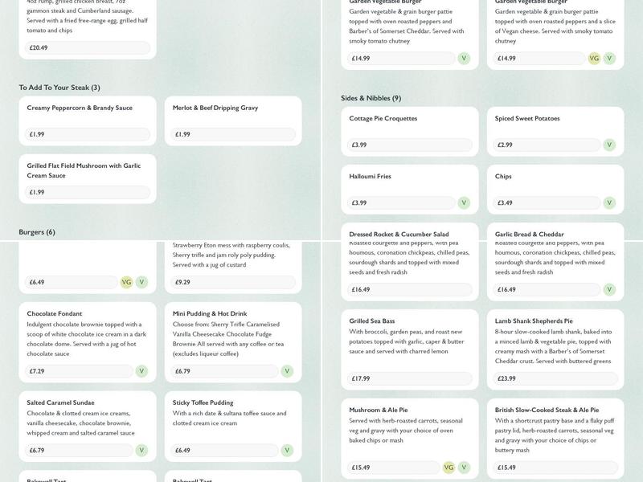Click the V badge on Sticky Toffee Pudding

[x=287, y=451]
